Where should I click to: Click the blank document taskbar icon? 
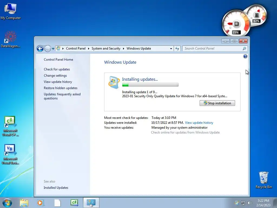pos(57,203)
